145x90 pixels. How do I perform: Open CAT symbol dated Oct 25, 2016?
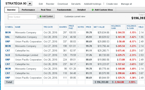point(7,73)
